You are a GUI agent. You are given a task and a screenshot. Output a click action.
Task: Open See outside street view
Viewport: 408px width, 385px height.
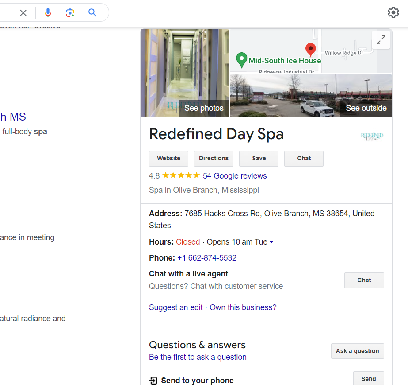tap(366, 108)
